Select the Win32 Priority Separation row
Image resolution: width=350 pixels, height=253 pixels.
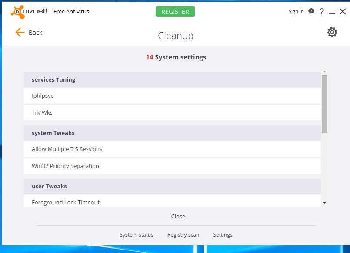tap(172, 166)
